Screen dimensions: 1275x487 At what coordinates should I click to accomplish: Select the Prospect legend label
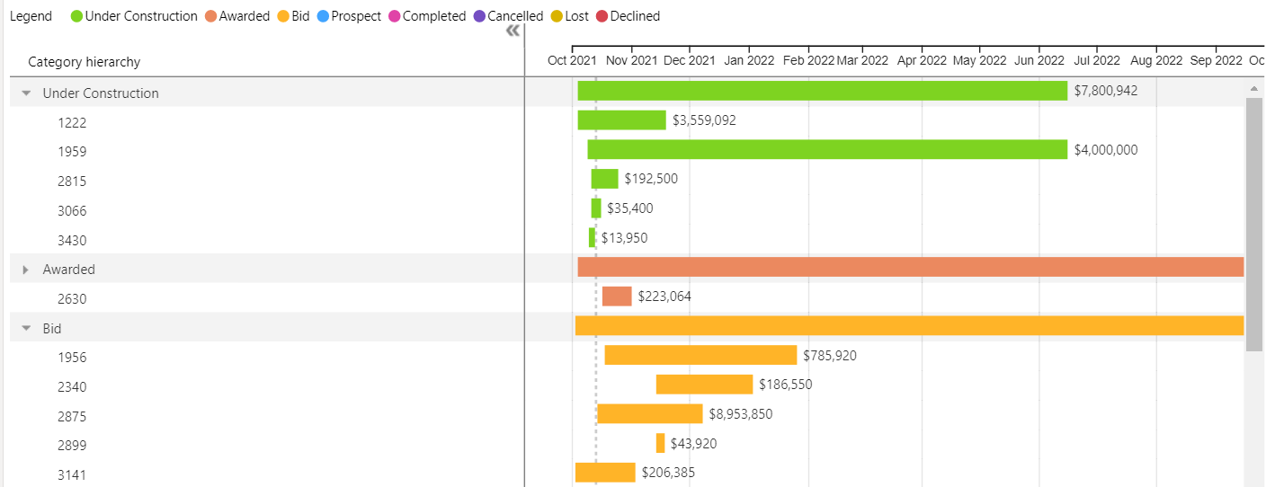(356, 16)
